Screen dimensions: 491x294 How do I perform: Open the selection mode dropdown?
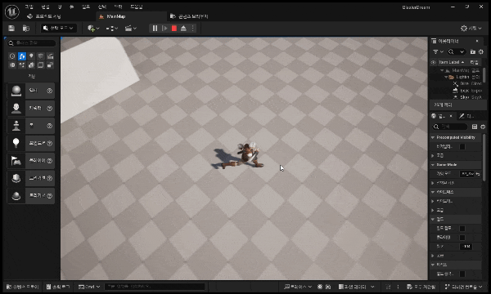(x=59, y=29)
